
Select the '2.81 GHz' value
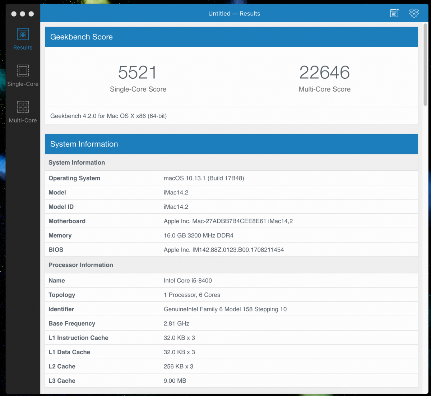(176, 324)
